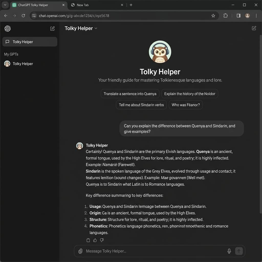Click the owl avatar beside the response
Viewport: 262px width, 262px height.
click(x=80, y=146)
